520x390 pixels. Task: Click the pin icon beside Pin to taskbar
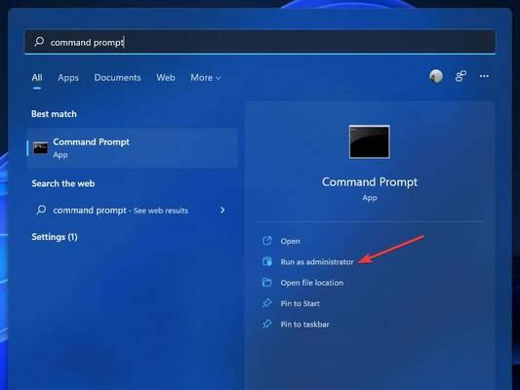coord(267,324)
